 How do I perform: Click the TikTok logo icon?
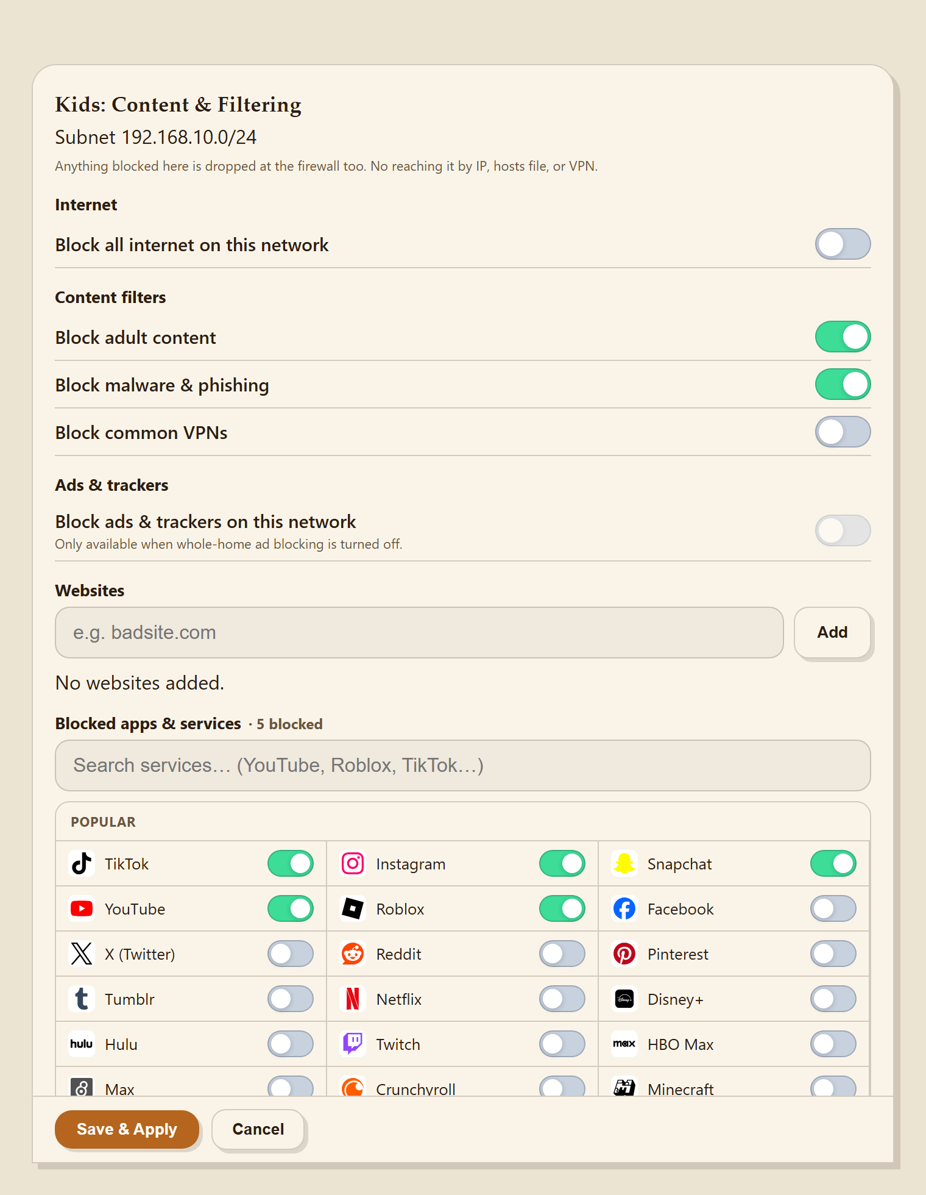tap(82, 863)
